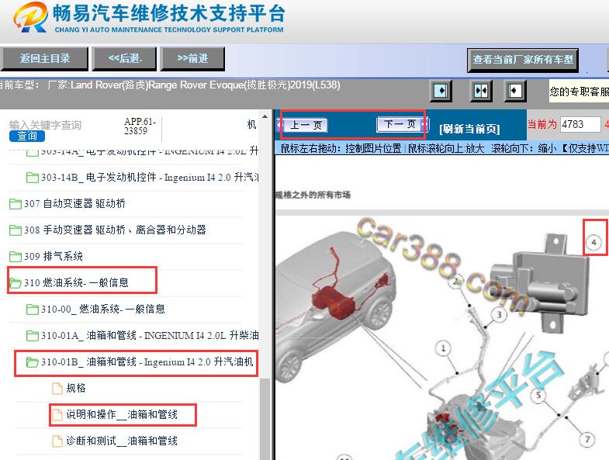Open folder icon for 310-00_ 燃油系统

33,310
